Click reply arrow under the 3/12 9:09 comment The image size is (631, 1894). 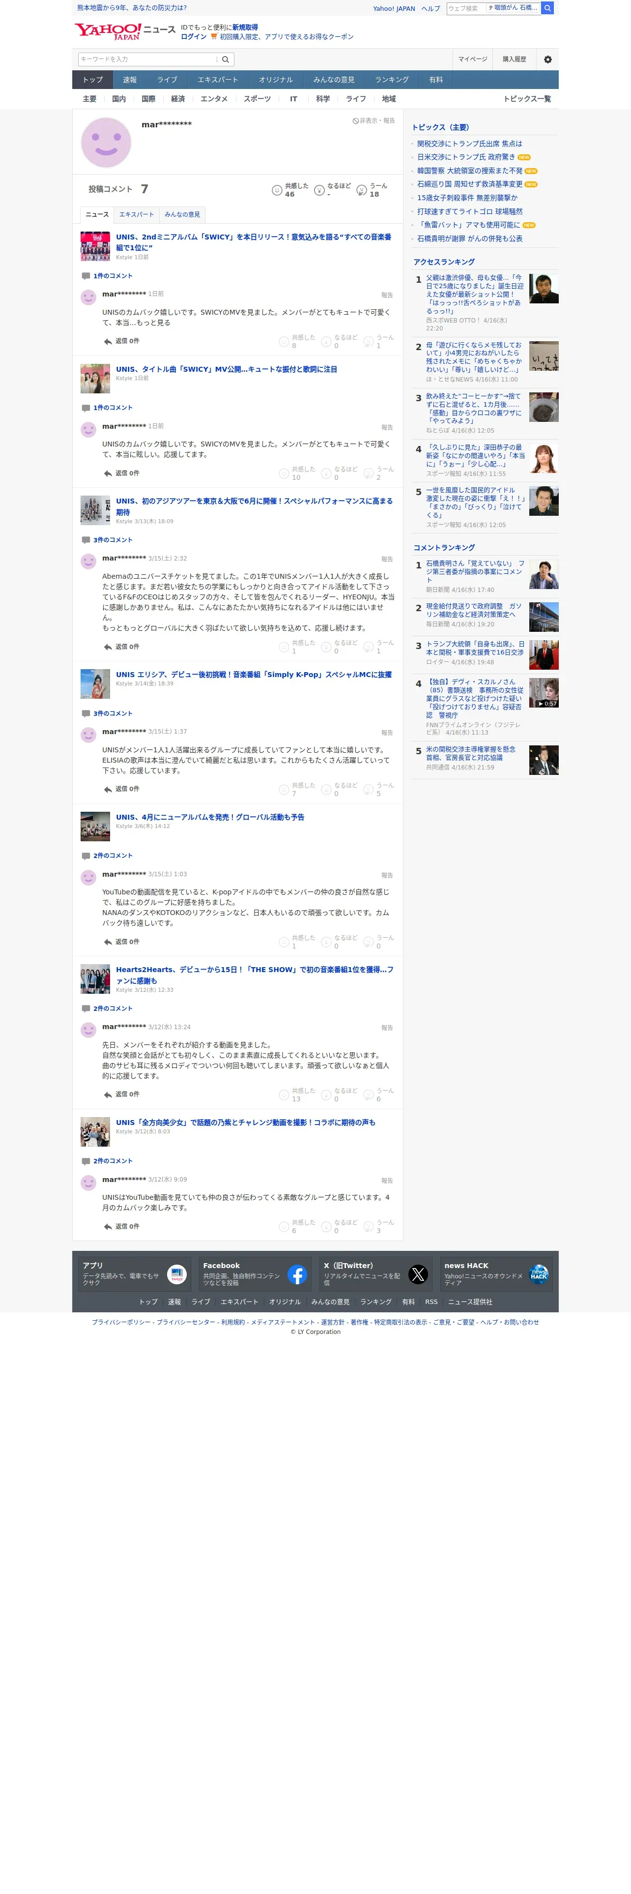point(108,1226)
